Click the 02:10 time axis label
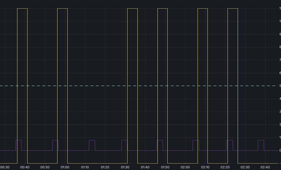 point(205,167)
